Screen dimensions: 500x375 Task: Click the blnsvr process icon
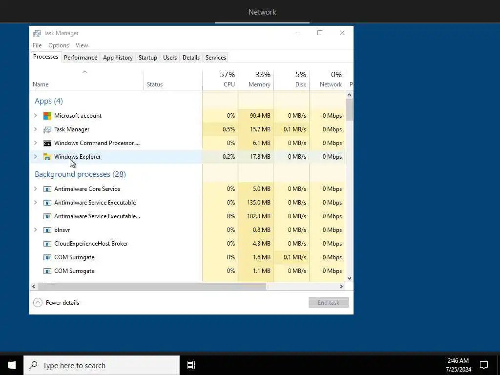tap(47, 230)
